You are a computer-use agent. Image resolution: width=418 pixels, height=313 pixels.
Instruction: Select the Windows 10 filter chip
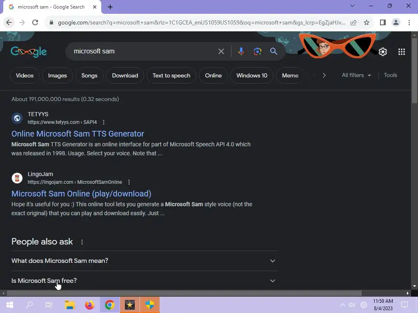coord(252,75)
